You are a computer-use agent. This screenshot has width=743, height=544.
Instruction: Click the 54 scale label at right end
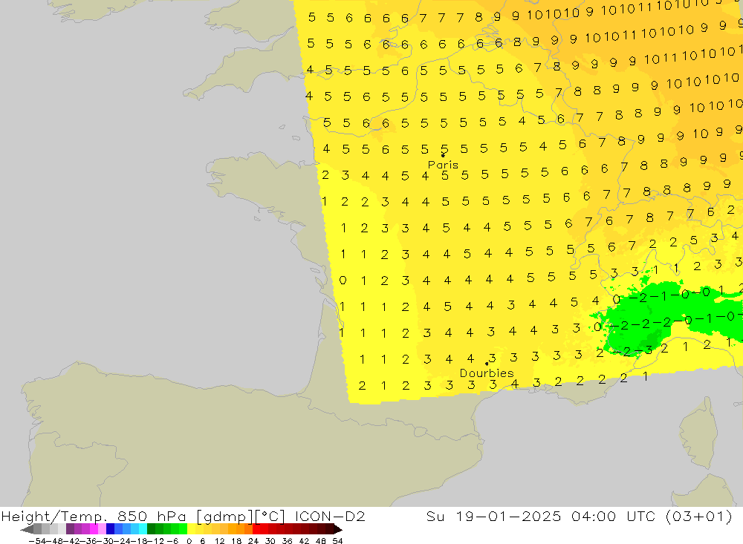[x=337, y=541]
